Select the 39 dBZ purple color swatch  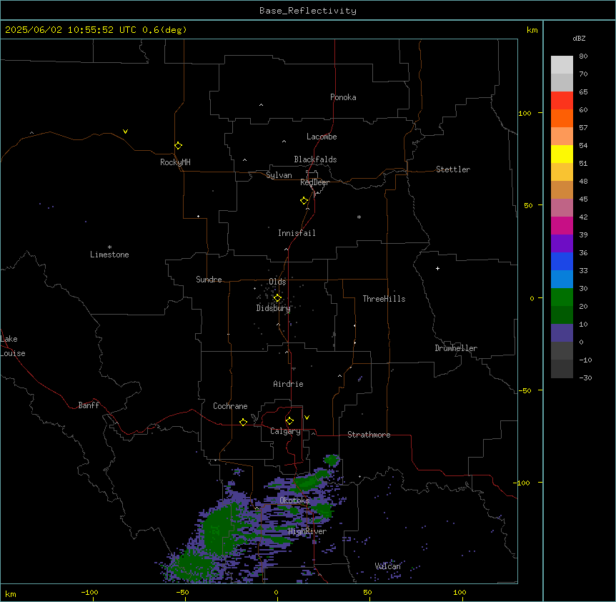pos(562,243)
